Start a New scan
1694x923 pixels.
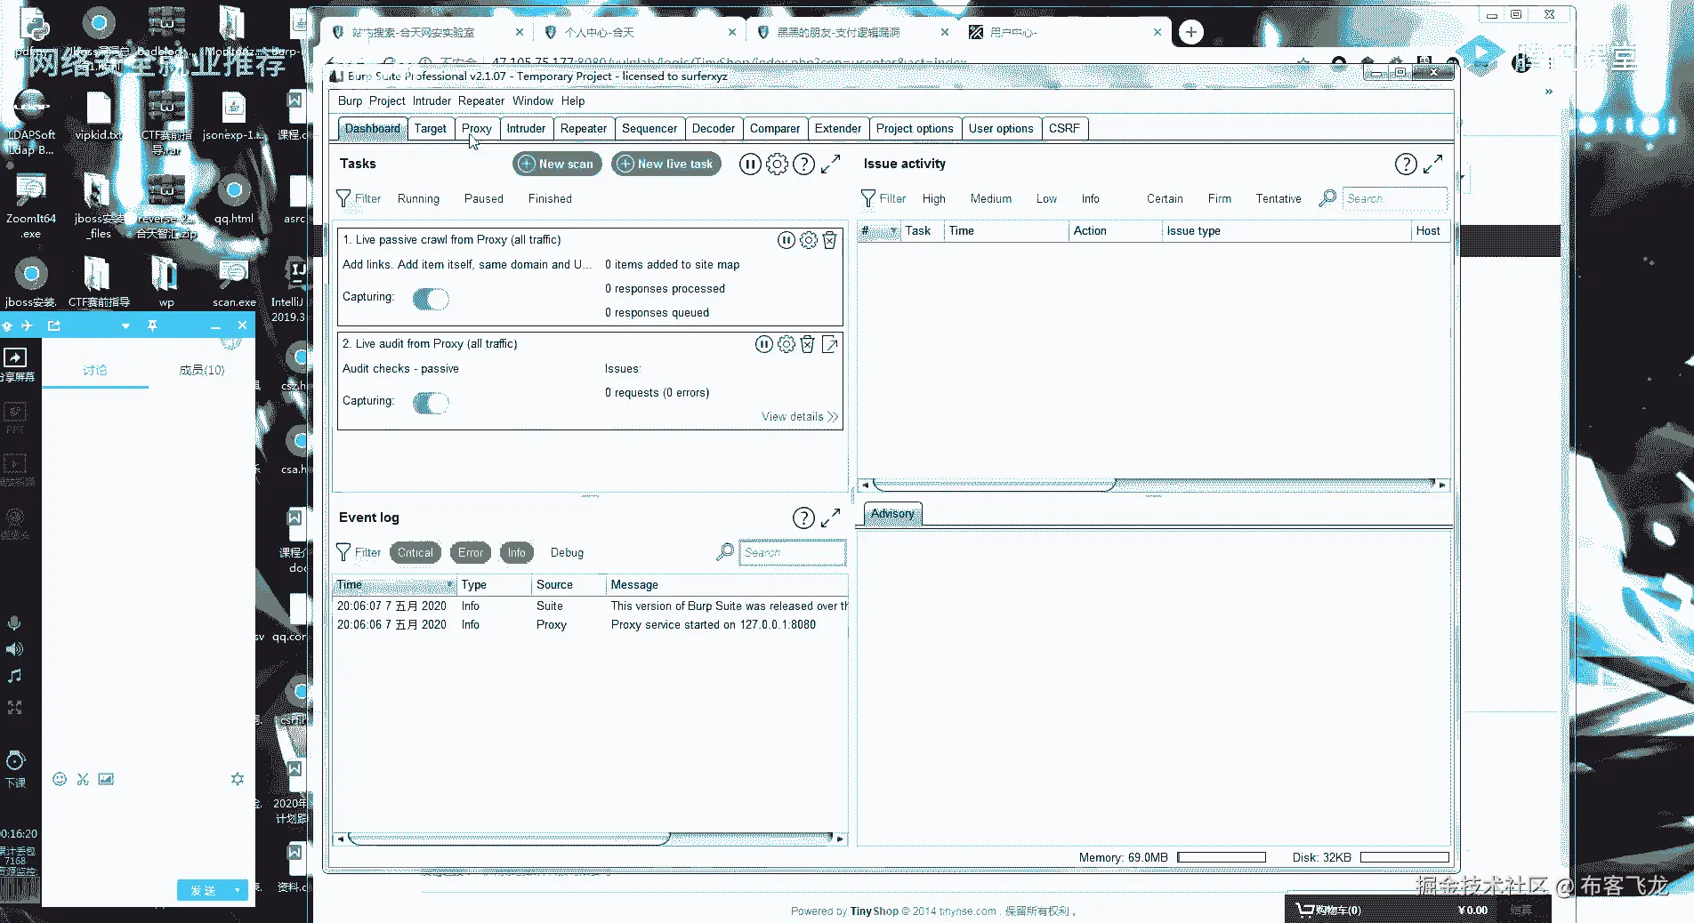pos(557,165)
